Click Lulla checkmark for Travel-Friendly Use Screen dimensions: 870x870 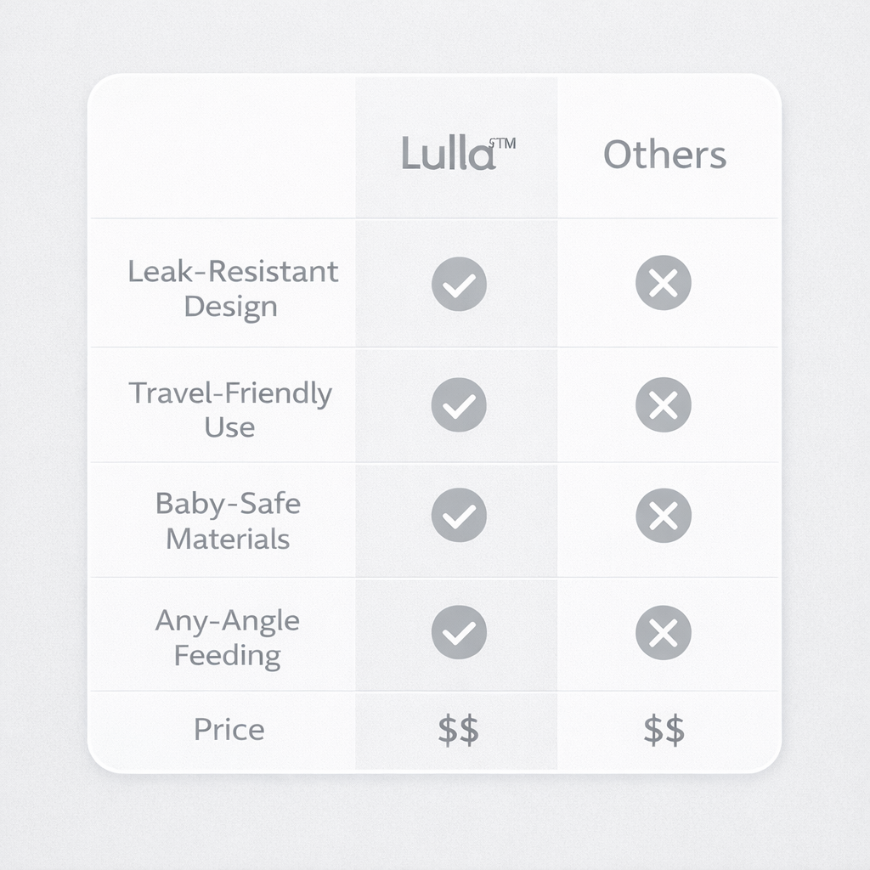(x=459, y=404)
